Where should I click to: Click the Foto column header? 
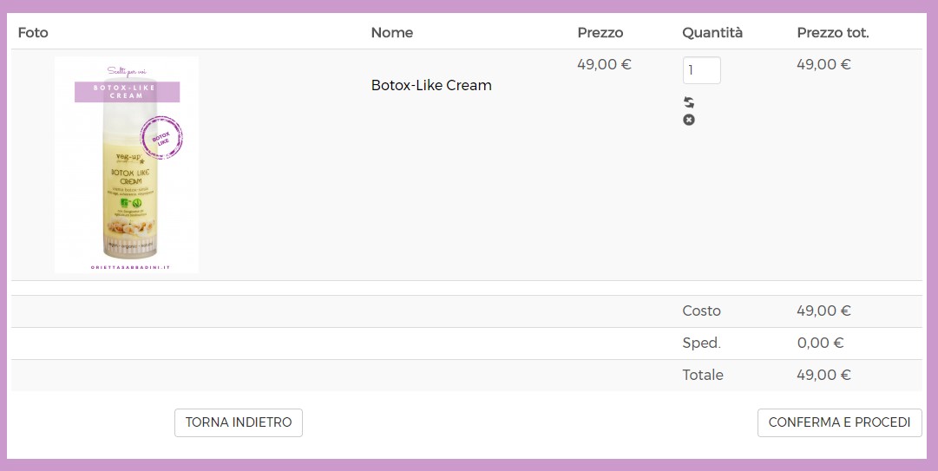point(33,33)
